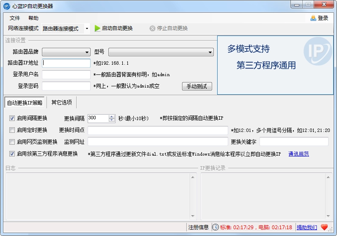The width and height of the screenshot is (337, 236).
Task: Click the 手动测试 button
Action: (197, 86)
